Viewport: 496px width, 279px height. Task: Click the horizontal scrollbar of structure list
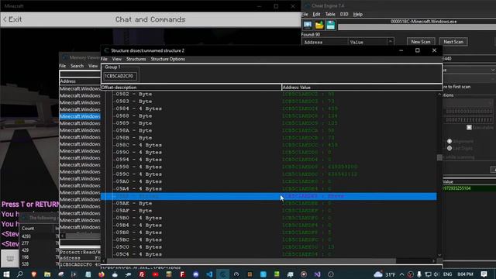pos(251,261)
